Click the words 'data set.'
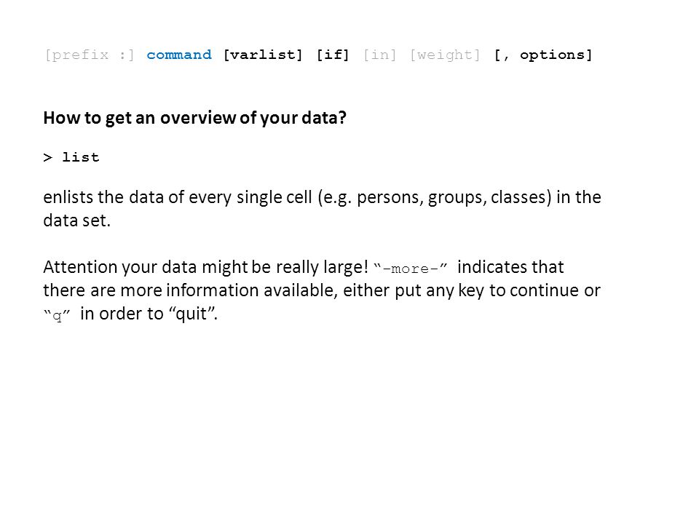 click(x=76, y=220)
